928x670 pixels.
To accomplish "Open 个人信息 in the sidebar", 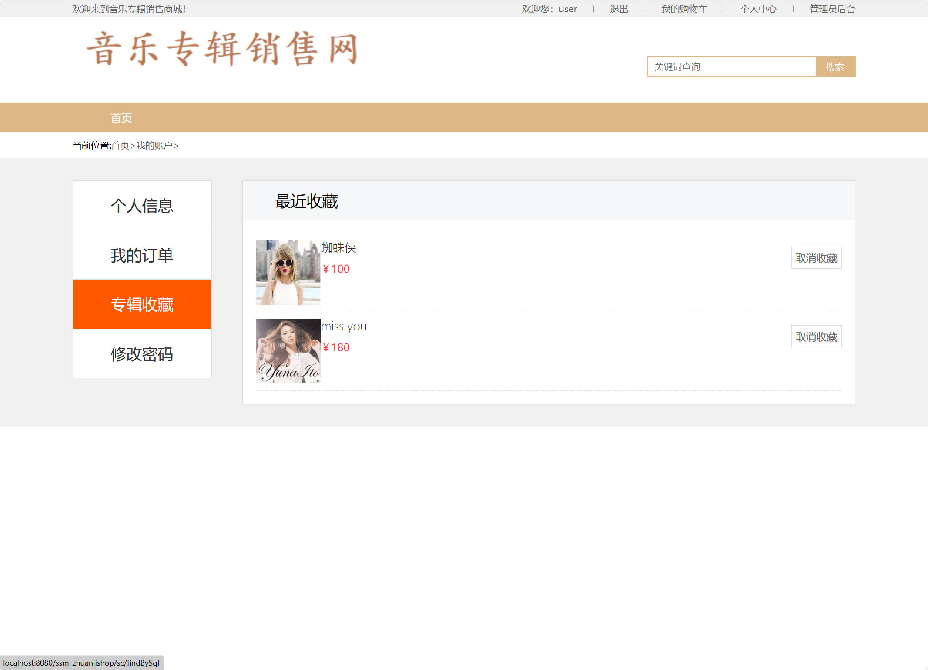I will pyautogui.click(x=142, y=206).
